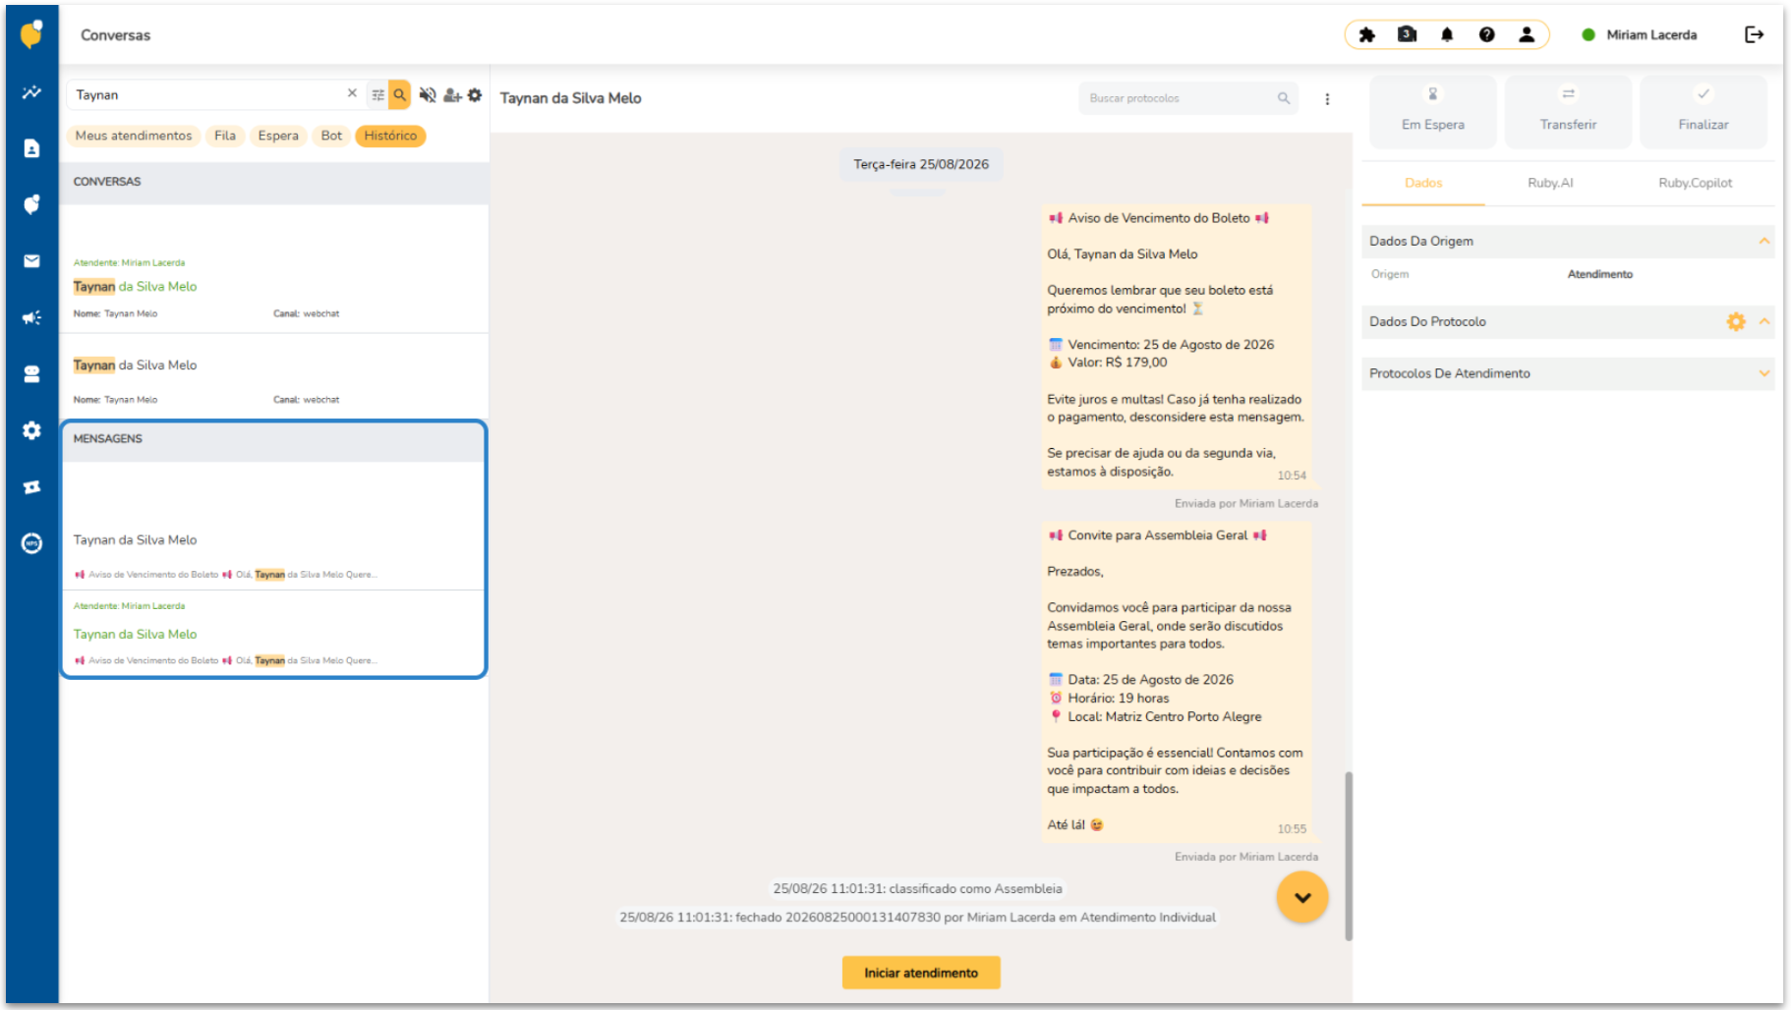Open Dados Do Protocolo gear settings

click(1736, 321)
